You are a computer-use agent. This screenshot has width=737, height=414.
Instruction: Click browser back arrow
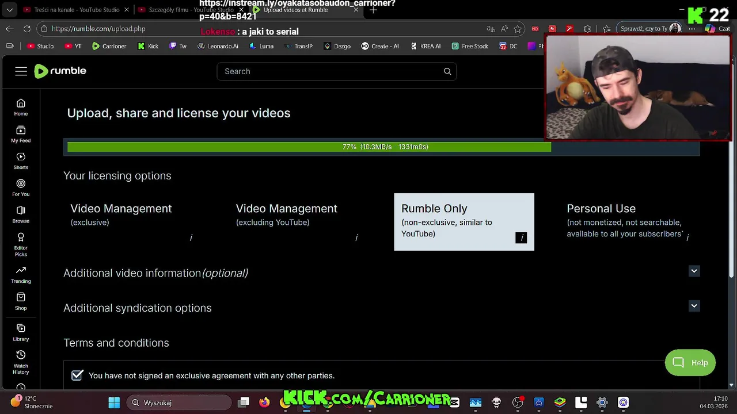(x=10, y=29)
